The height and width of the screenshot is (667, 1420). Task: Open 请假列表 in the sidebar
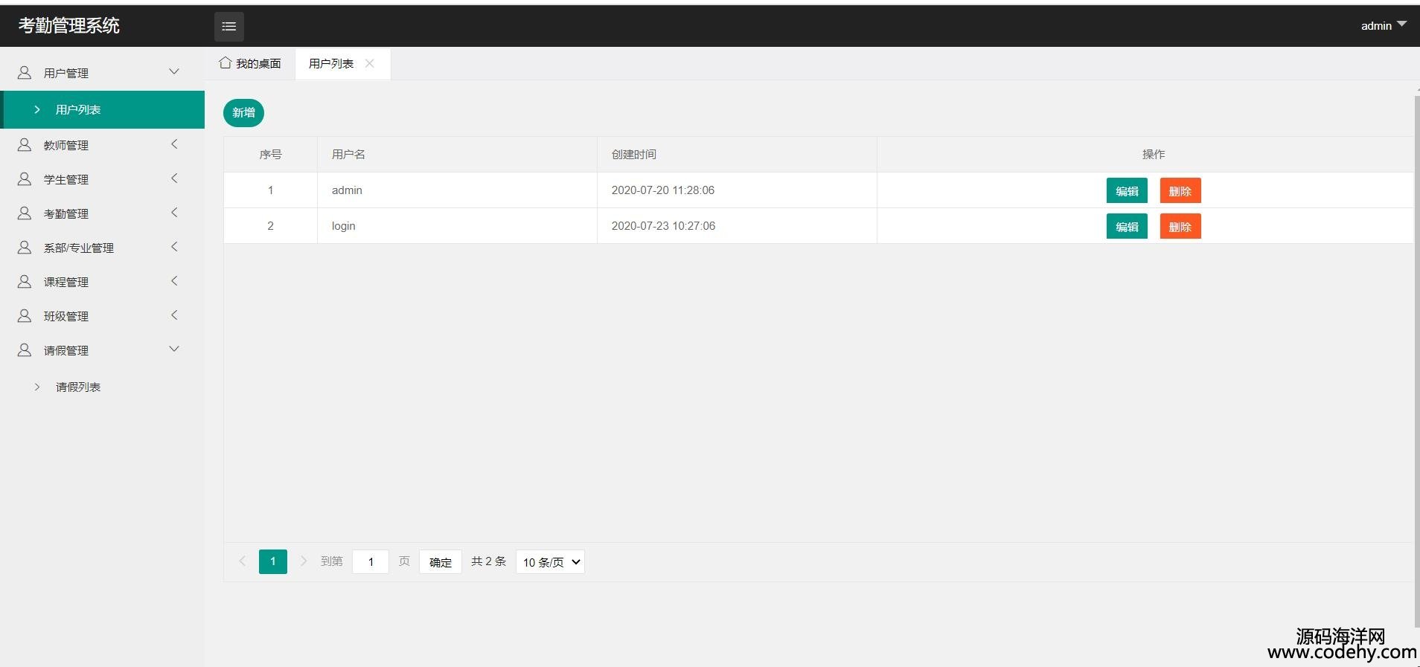(103, 387)
